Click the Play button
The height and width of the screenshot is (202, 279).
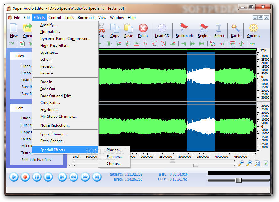coord(14,177)
